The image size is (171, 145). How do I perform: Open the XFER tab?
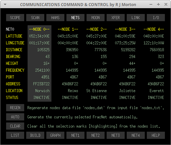pyautogui.click(x=115, y=18)
